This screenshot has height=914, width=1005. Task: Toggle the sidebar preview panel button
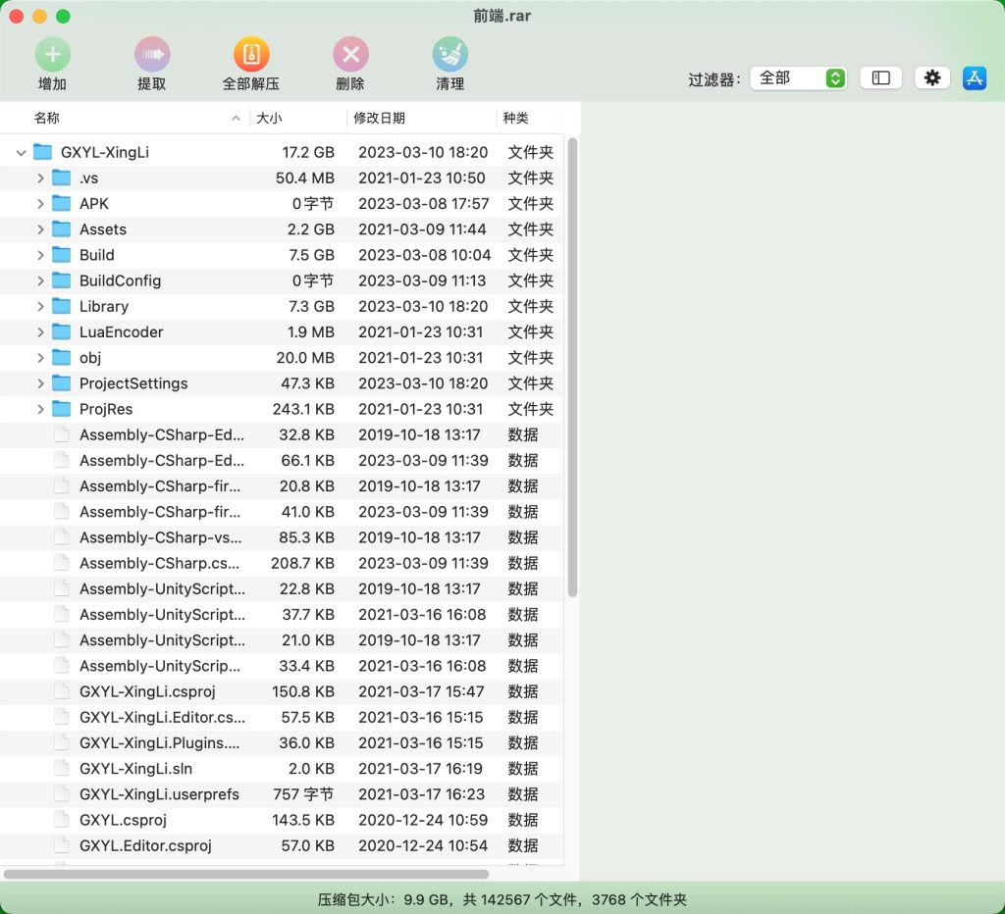tap(880, 77)
